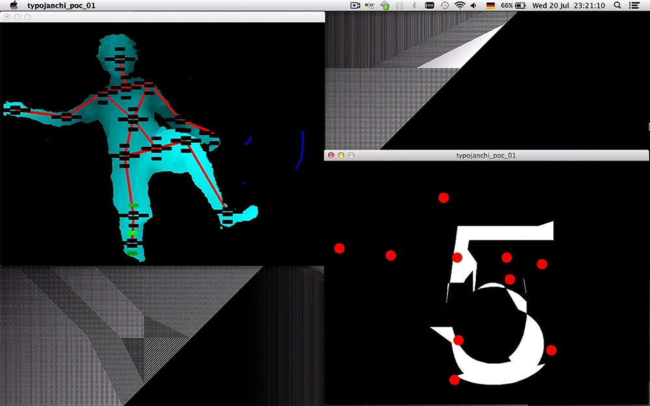
Task: Minimize typojanchi_poc_01 window with yellow button
Action: [x=341, y=155]
